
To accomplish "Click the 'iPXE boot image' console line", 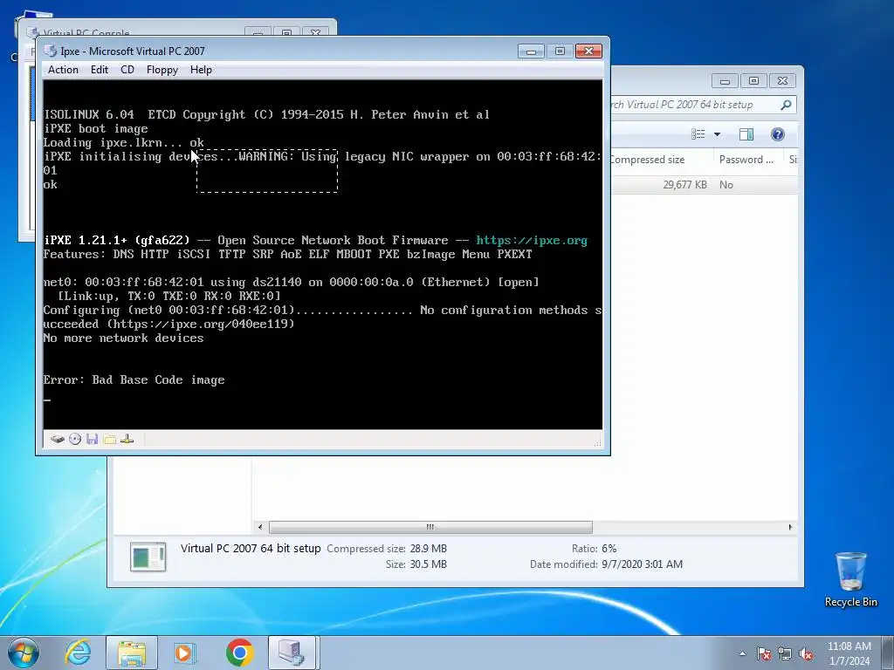I will click(x=96, y=129).
